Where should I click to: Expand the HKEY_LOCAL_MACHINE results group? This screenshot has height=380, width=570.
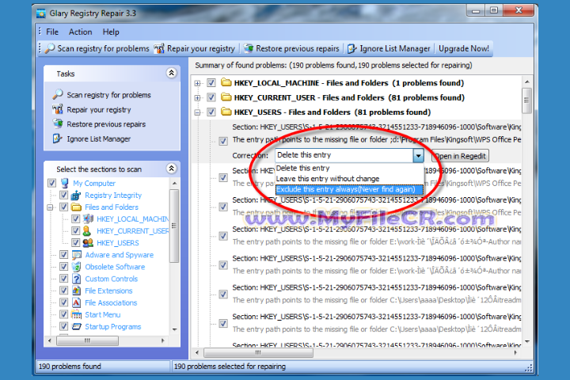point(197,83)
